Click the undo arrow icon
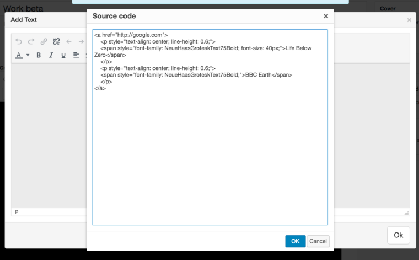419x260 pixels. tap(18, 41)
